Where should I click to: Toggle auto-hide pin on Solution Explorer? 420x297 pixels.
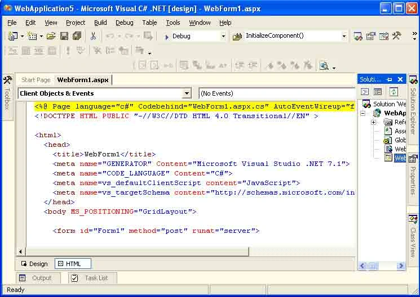click(389, 79)
